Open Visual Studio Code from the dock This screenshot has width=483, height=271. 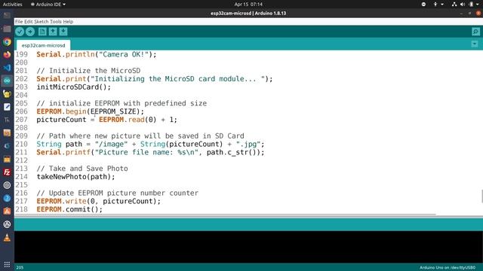click(7, 68)
